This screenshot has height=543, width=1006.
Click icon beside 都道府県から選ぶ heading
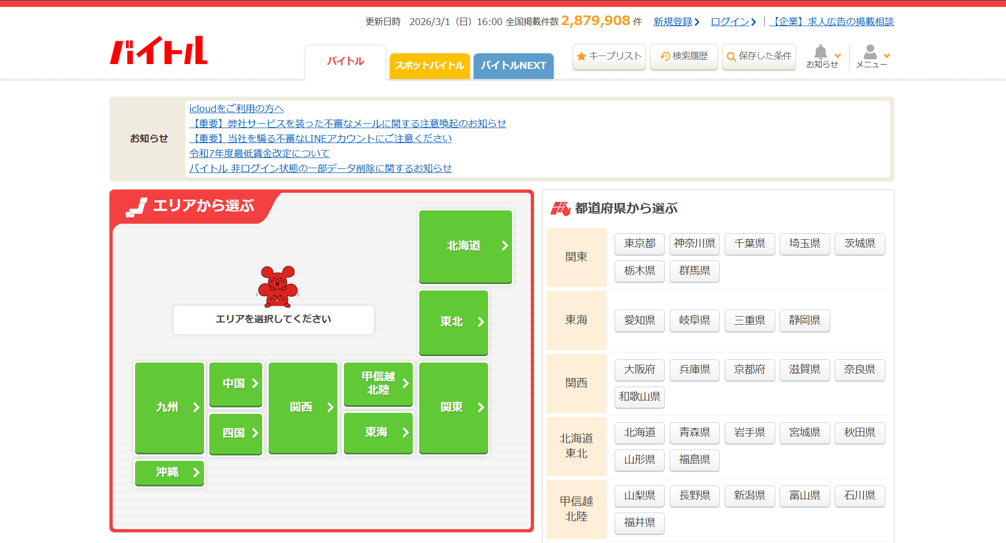561,208
